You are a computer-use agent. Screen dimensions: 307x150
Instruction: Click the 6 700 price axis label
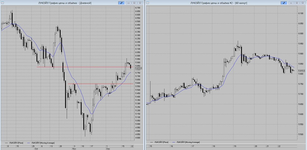pos(138,8)
